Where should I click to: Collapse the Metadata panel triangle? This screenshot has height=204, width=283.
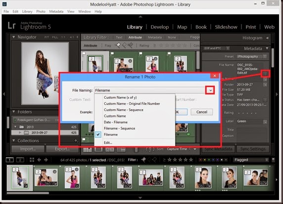tap(267, 48)
